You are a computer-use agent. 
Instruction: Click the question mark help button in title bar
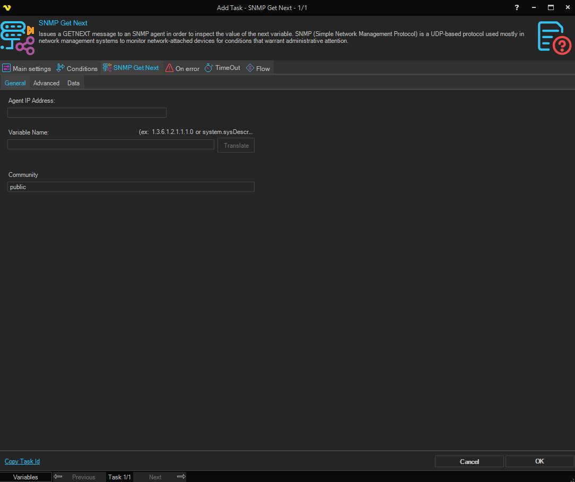pyautogui.click(x=517, y=7)
